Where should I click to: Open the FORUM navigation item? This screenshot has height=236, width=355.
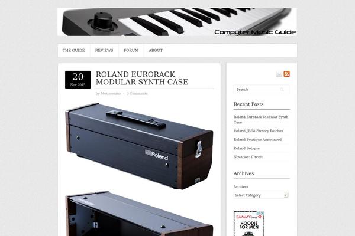[x=131, y=50]
